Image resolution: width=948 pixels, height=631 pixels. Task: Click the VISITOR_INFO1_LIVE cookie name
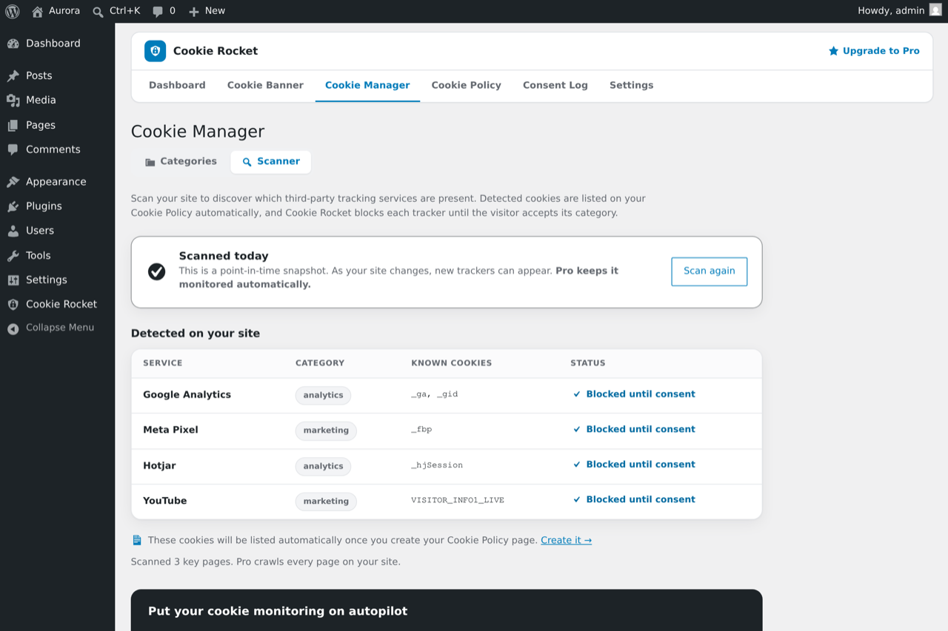tap(458, 501)
